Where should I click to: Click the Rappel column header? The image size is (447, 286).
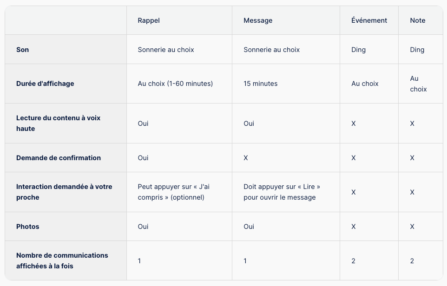tap(149, 20)
